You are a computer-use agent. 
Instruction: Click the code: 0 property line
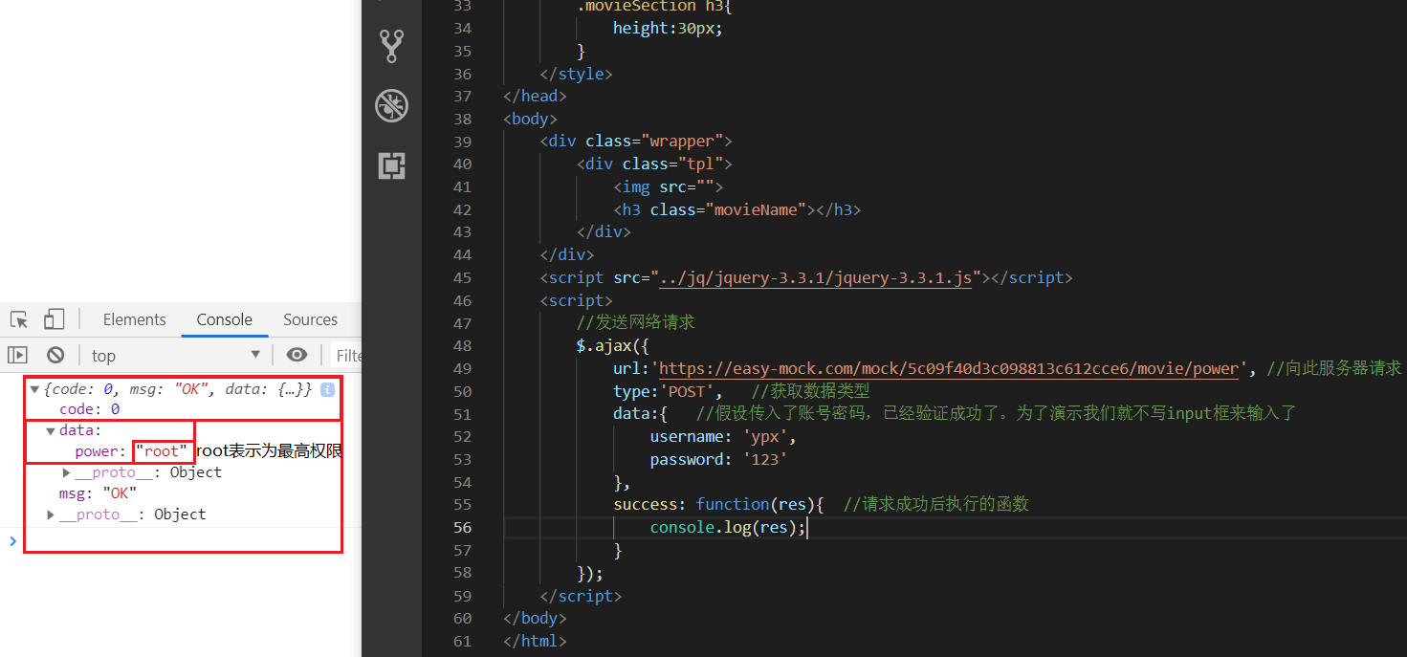[89, 409]
